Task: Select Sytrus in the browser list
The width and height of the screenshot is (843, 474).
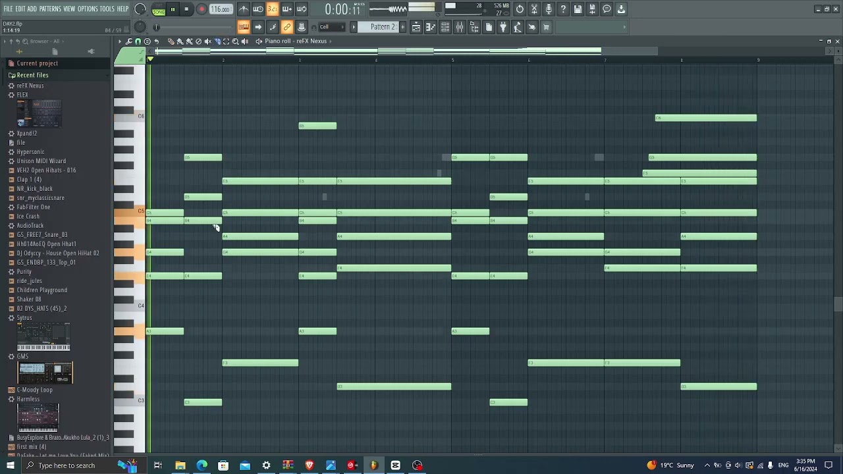Action: (24, 318)
